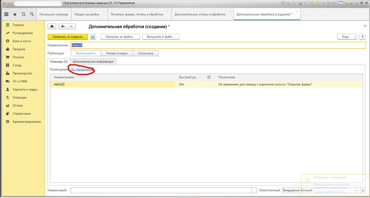The width and height of the screenshot is (370, 198).
Task: Open the sections menu grid icon
Action: pos(6,14)
